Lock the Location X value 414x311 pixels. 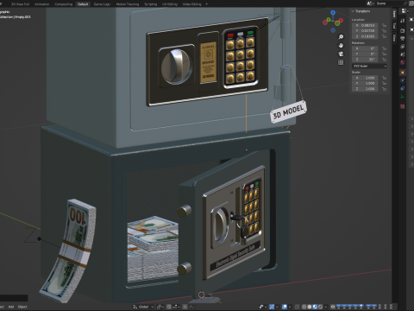point(384,25)
